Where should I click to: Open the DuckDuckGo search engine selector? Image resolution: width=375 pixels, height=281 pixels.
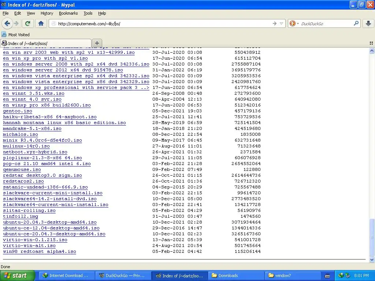pyautogui.click(x=294, y=23)
